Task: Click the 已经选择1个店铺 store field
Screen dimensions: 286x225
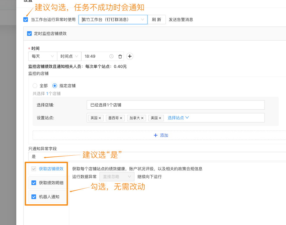Action: click(x=175, y=105)
